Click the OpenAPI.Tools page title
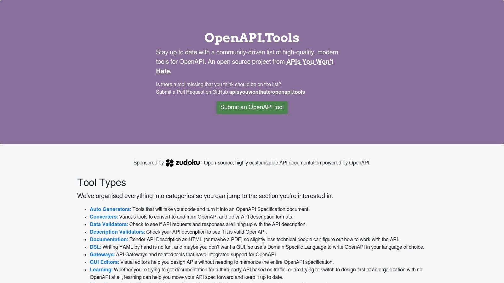The height and width of the screenshot is (283, 504). (x=252, y=38)
